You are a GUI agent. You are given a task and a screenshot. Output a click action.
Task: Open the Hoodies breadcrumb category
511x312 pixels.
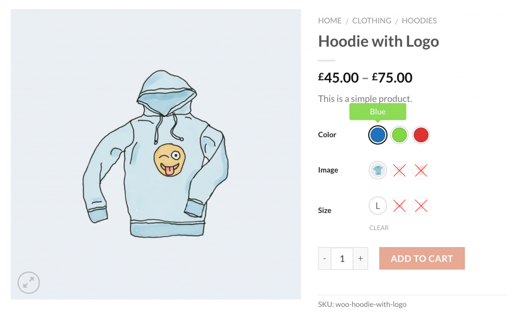pyautogui.click(x=419, y=20)
